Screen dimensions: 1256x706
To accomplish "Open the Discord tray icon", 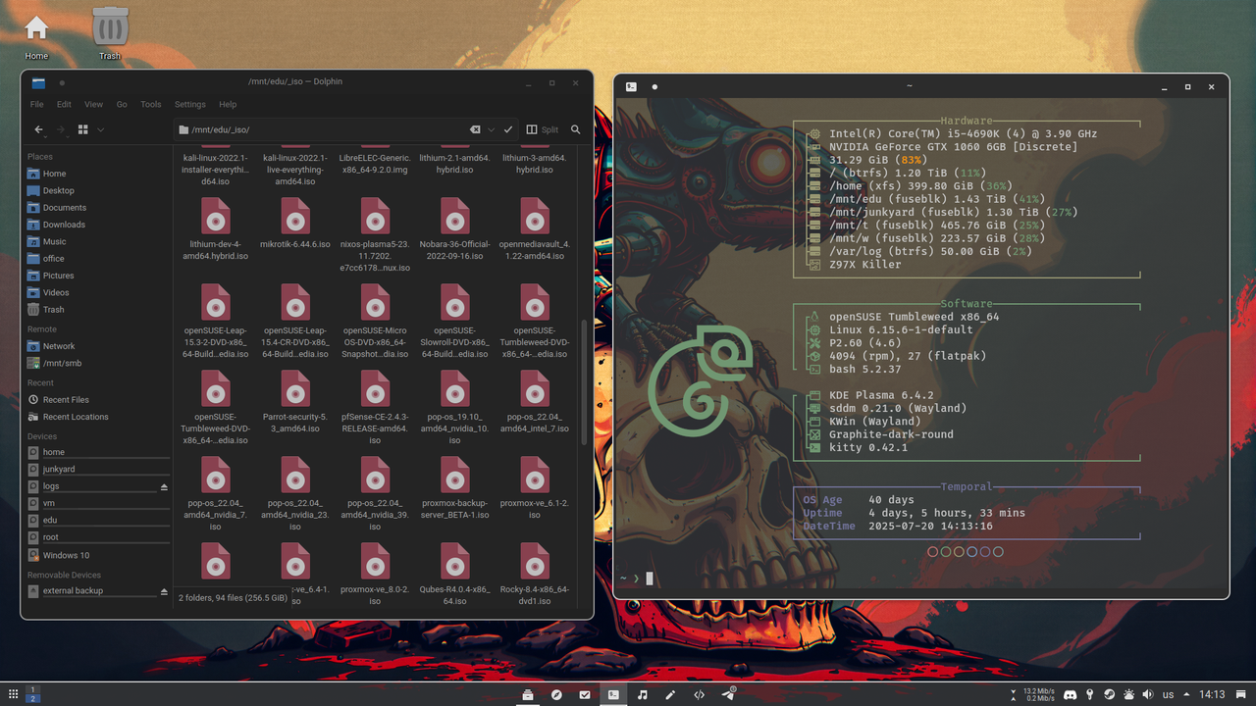I will (x=1071, y=694).
